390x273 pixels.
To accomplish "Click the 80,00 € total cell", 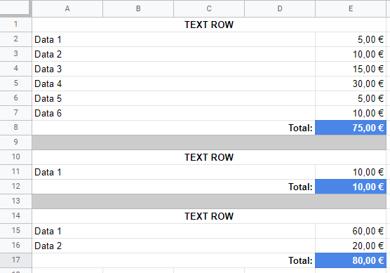I will click(x=351, y=260).
